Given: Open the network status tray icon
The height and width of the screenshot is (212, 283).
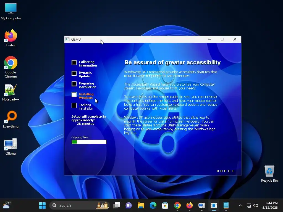Looking at the screenshot, I should pyautogui.click(x=249, y=205).
